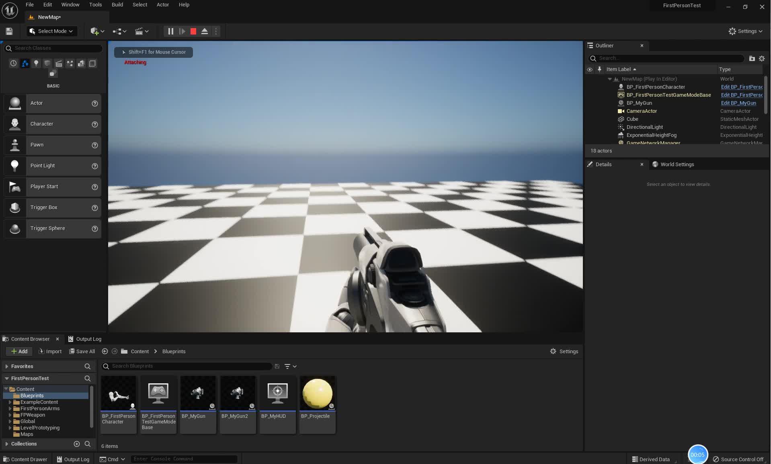Image resolution: width=771 pixels, height=464 pixels.
Task: Stop the Play In Editor session
Action: [x=193, y=31]
